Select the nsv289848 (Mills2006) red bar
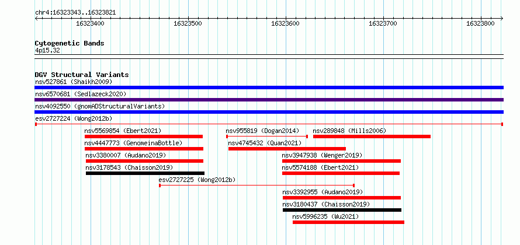This screenshot has height=245, width=520. pyautogui.click(x=372, y=136)
